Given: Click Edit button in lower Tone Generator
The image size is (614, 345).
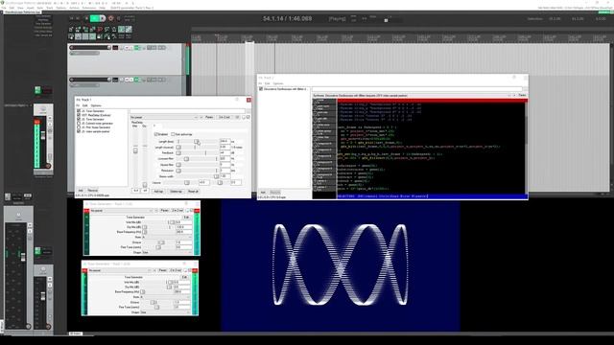Looking at the screenshot, I should [184, 277].
